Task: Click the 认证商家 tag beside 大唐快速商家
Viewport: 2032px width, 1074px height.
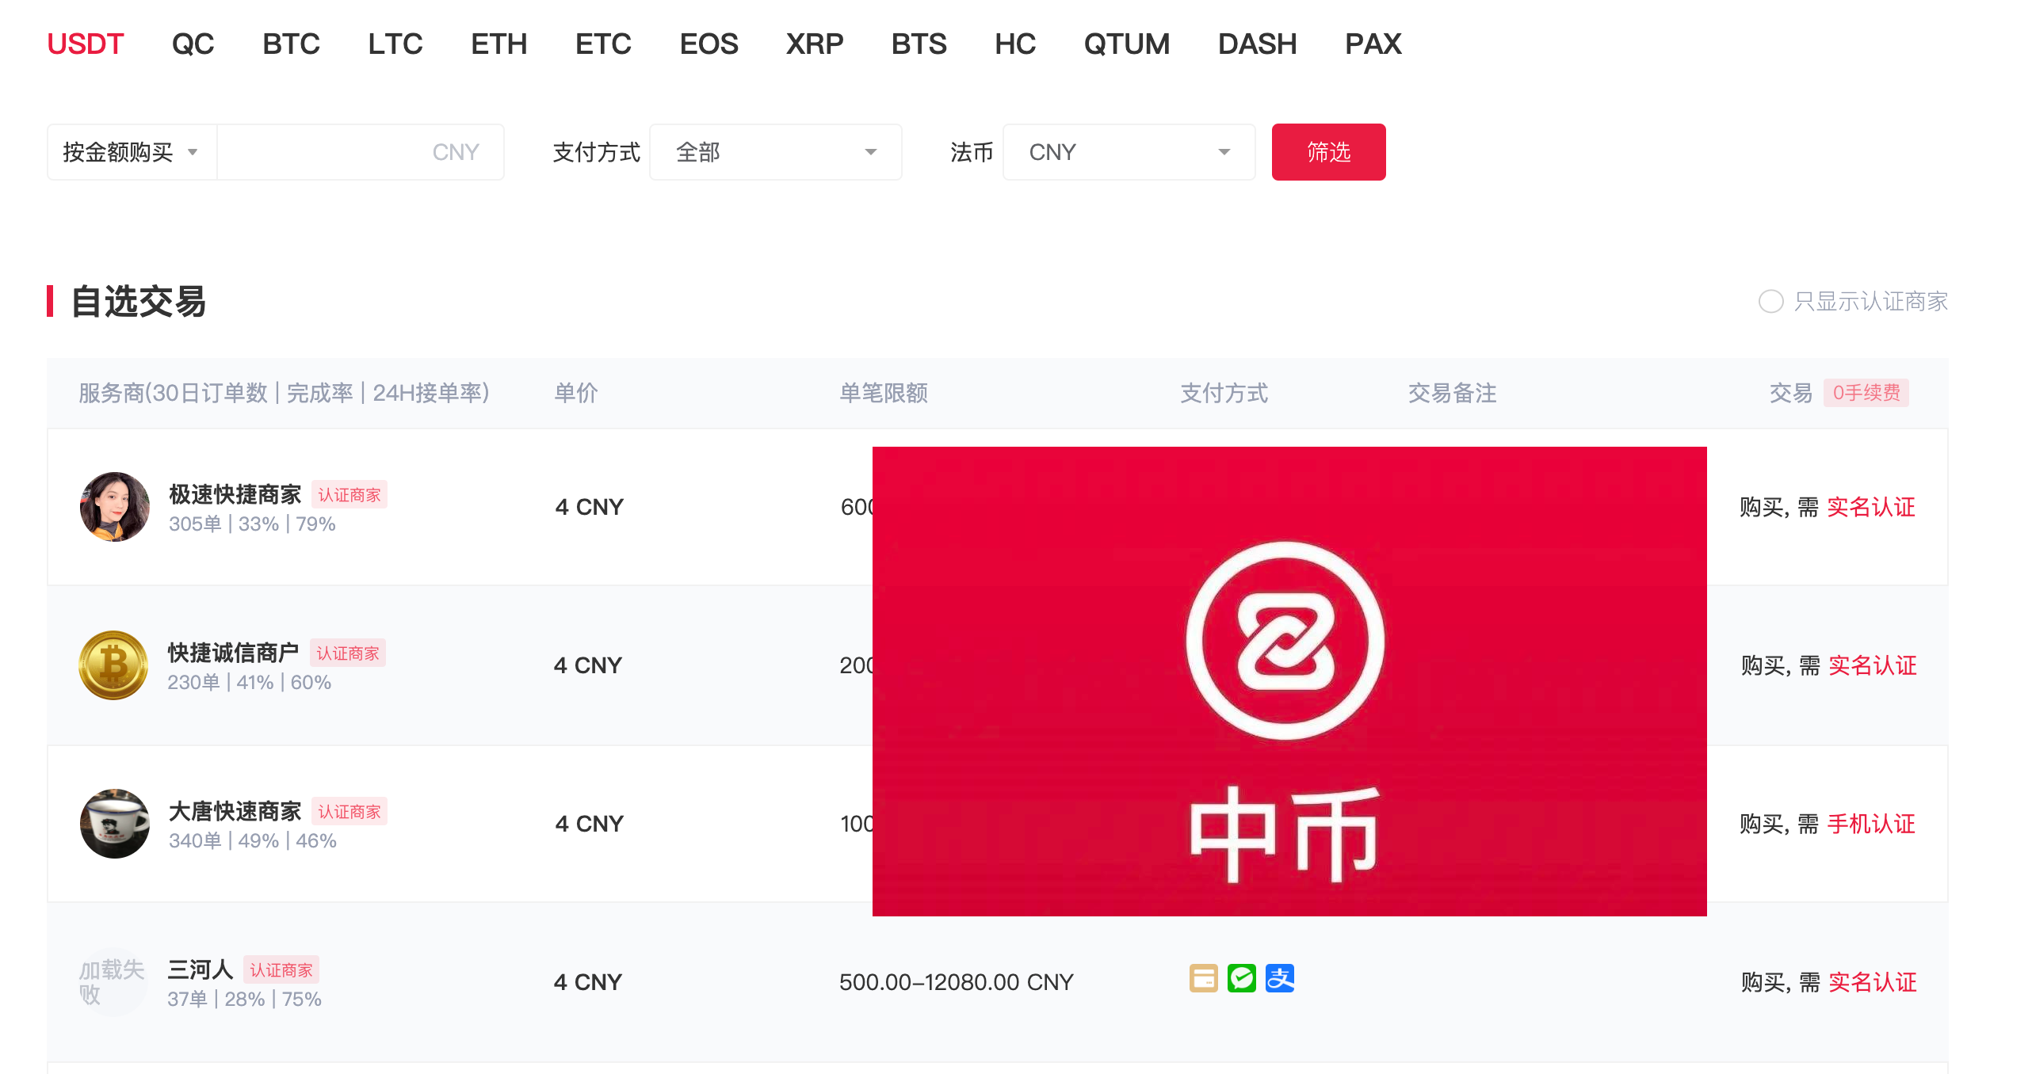Action: click(x=349, y=811)
